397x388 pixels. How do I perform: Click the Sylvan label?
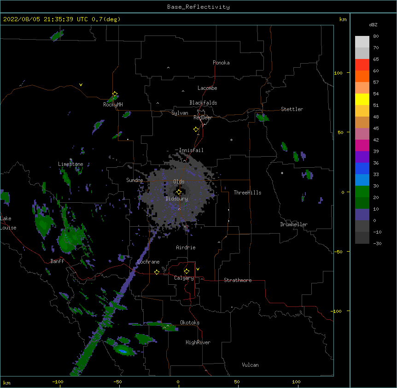tap(180, 113)
